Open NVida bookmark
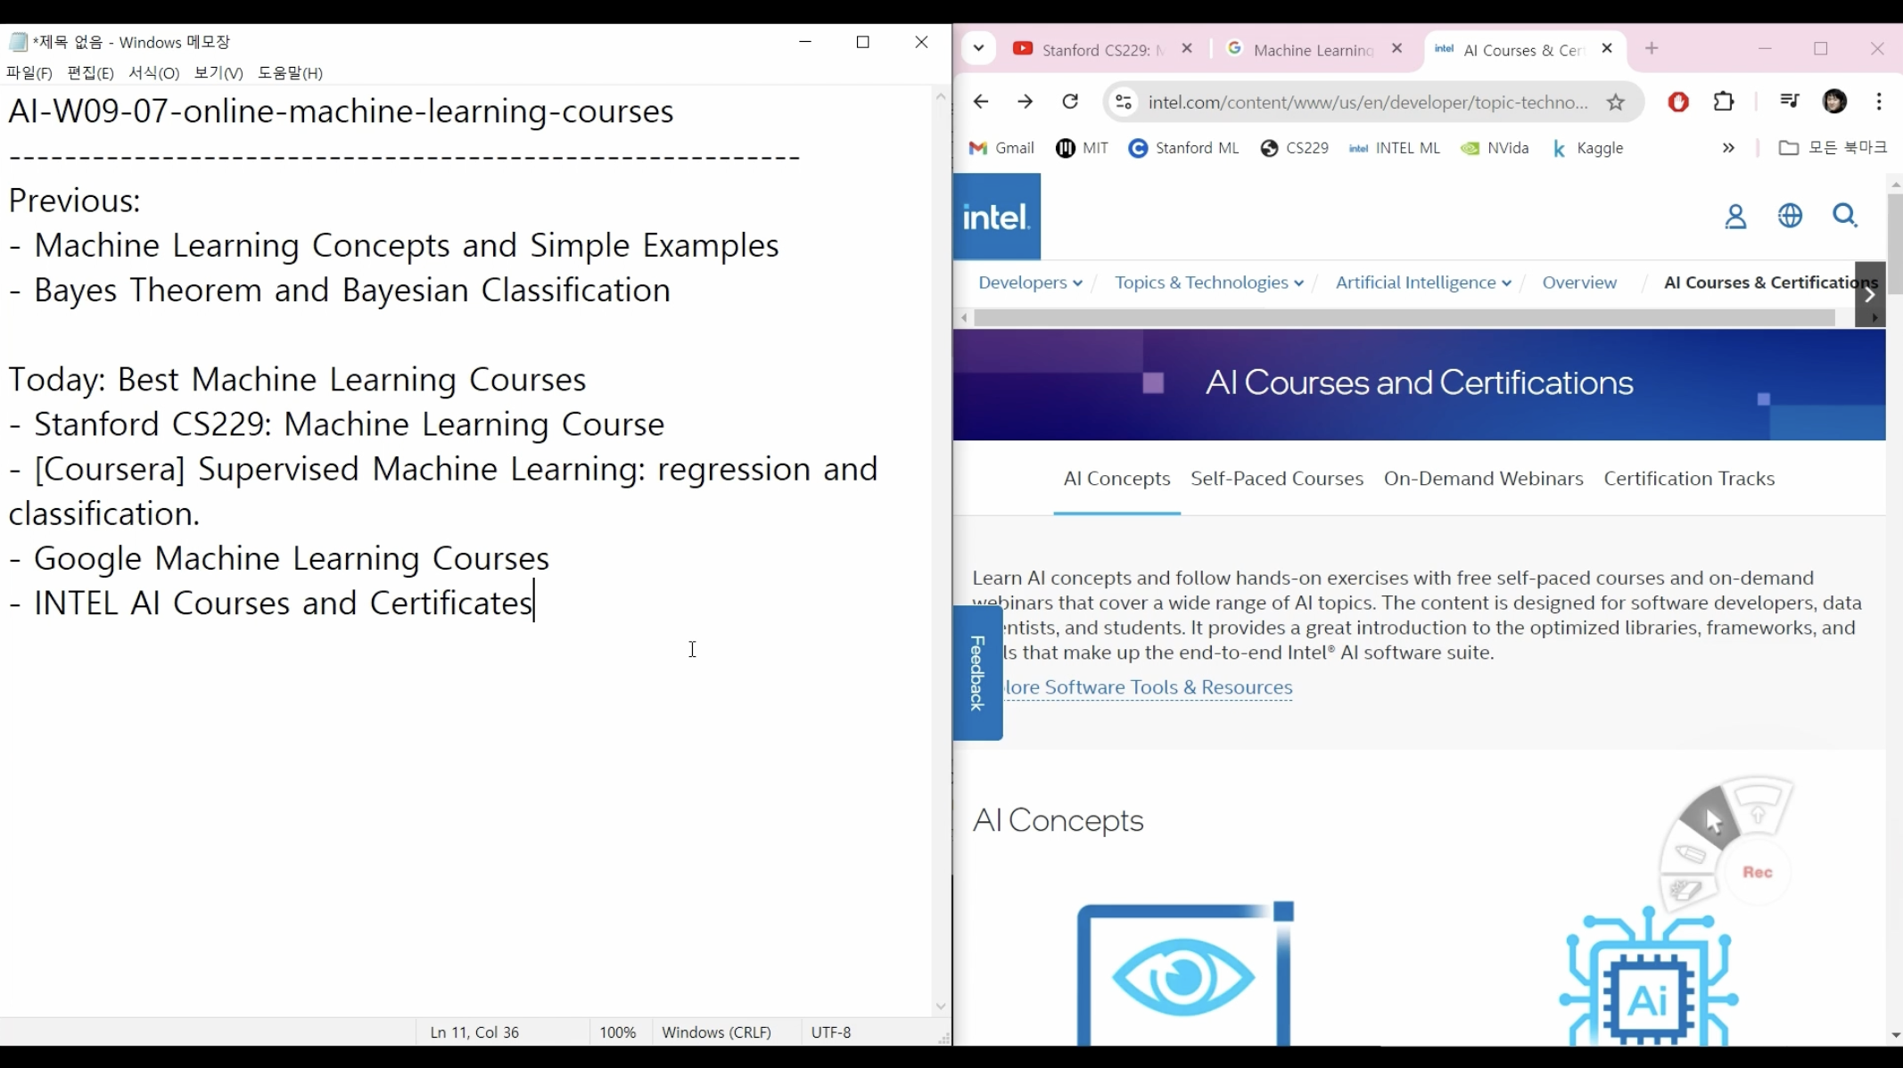Image resolution: width=1903 pixels, height=1068 pixels. tap(1495, 148)
